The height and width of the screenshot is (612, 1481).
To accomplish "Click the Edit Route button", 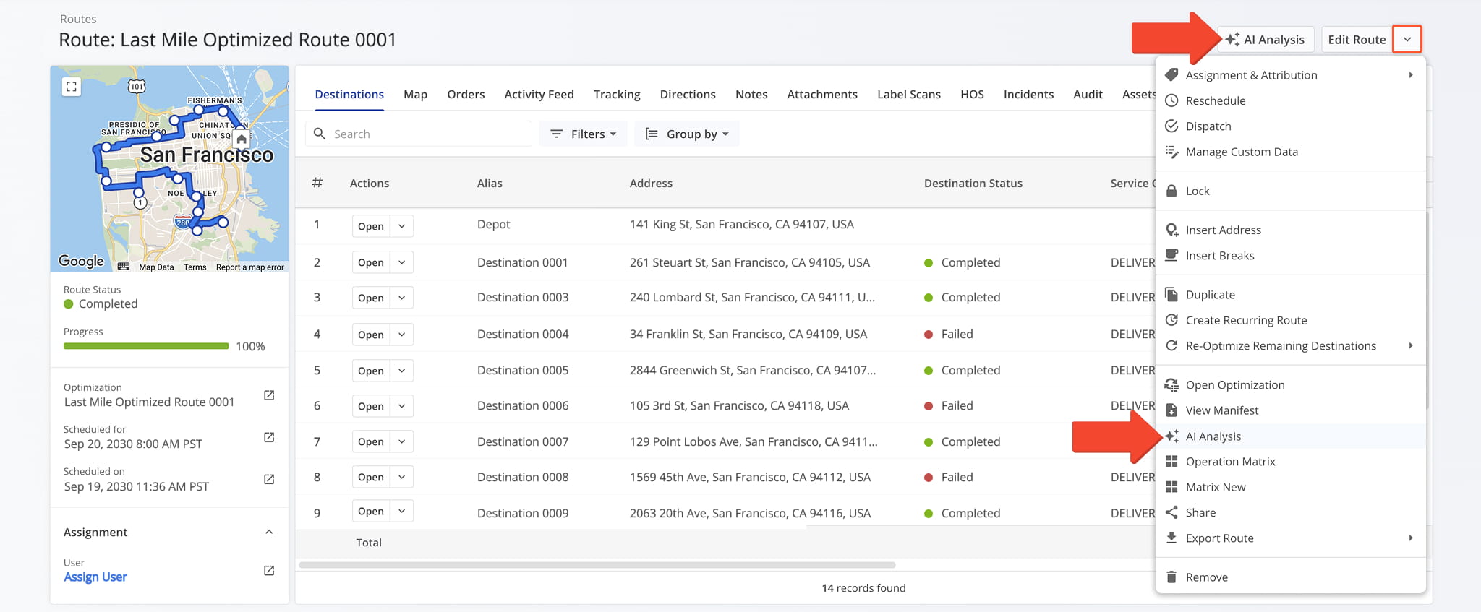I will [x=1357, y=39].
